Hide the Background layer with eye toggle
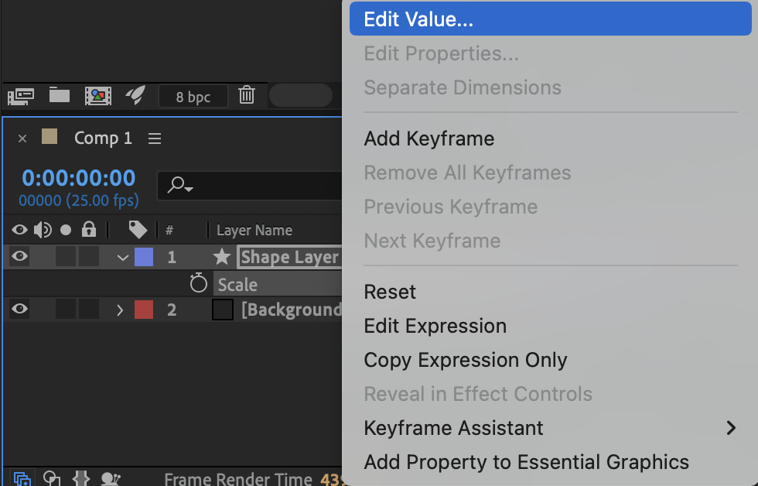Image resolution: width=758 pixels, height=486 pixels. click(20, 310)
